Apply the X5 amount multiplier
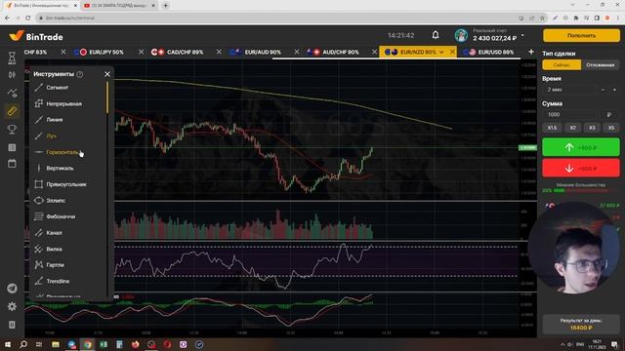The height and width of the screenshot is (351, 625). [x=611, y=128]
